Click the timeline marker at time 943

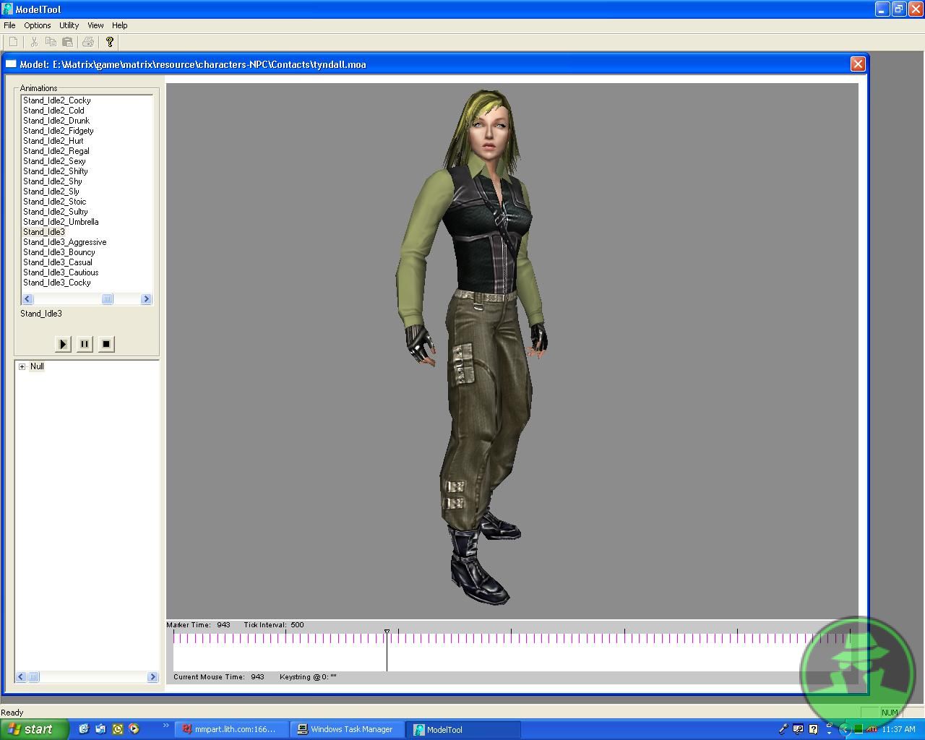tap(387, 633)
